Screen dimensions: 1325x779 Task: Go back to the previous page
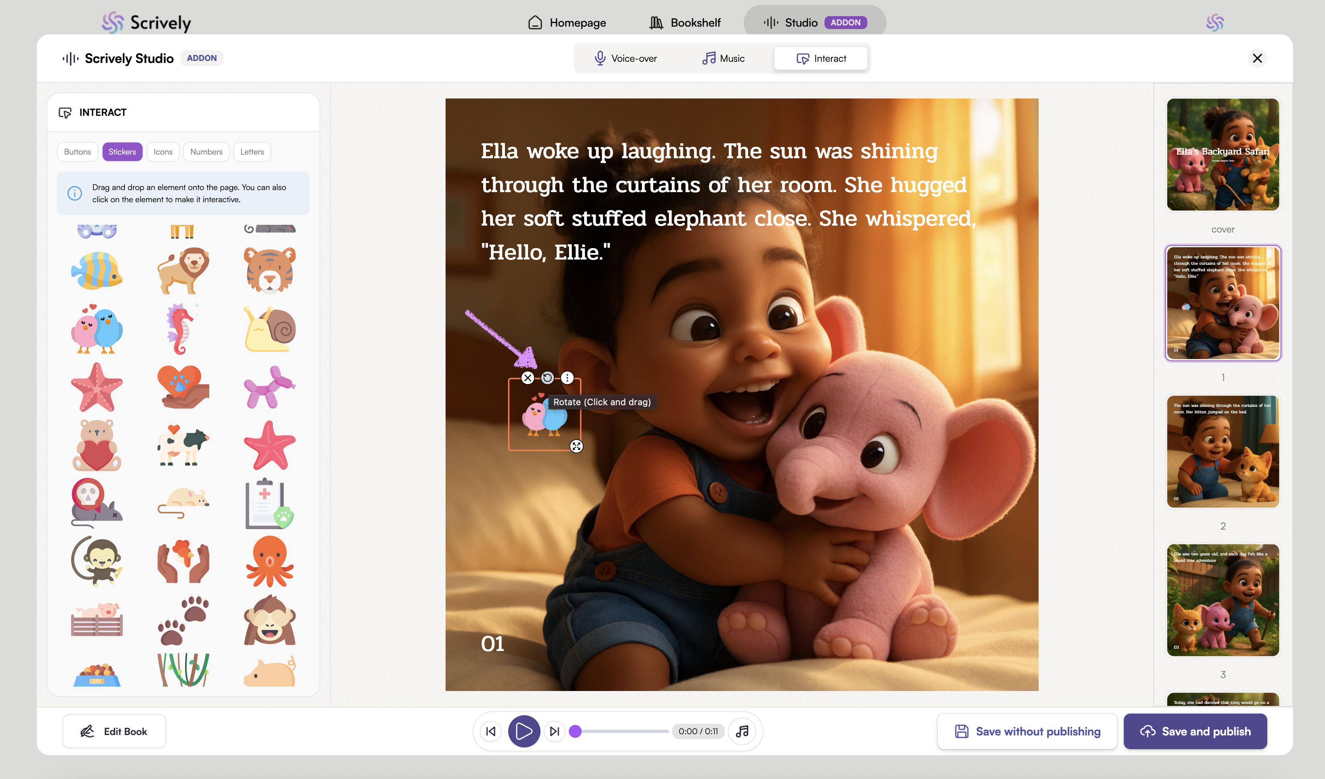pyautogui.click(x=490, y=731)
